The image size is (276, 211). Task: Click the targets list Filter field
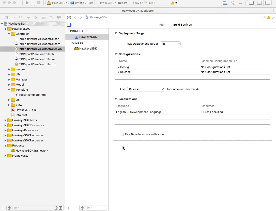tap(93, 208)
